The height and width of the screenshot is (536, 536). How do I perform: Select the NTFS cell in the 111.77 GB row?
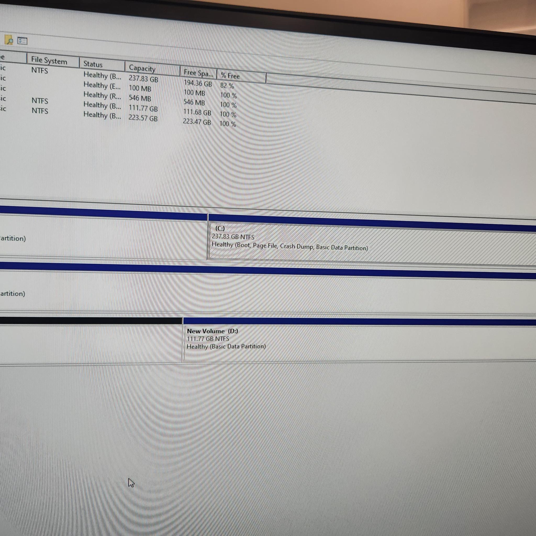40,101
